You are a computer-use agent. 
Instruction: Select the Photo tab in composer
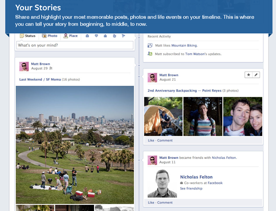click(x=50, y=36)
